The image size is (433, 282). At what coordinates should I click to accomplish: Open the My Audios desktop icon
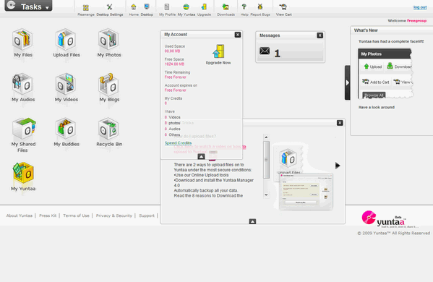point(23,87)
